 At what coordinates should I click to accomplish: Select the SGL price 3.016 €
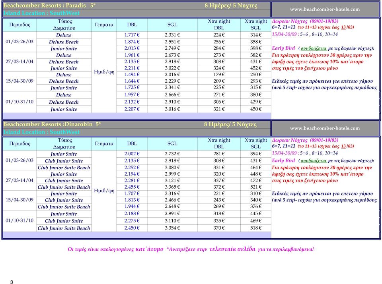(x=172, y=109)
